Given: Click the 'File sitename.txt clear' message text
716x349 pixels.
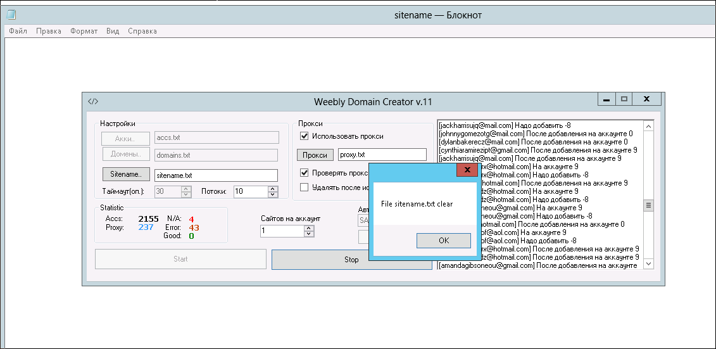Looking at the screenshot, I should 417,204.
